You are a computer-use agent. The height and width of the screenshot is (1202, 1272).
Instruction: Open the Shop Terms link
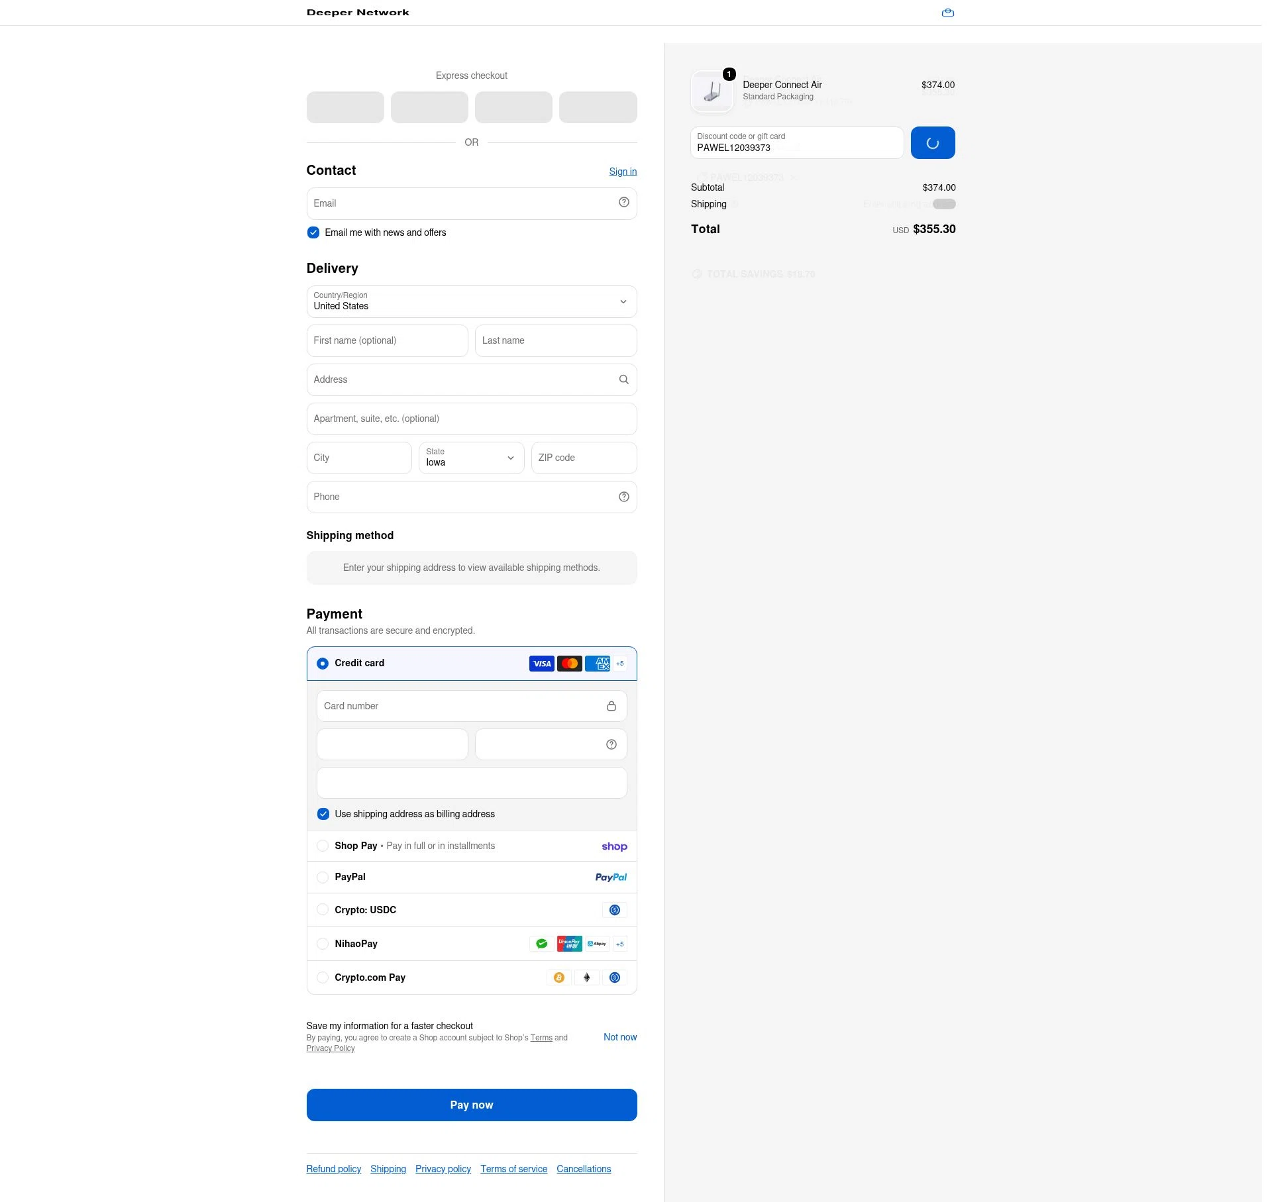541,1038
